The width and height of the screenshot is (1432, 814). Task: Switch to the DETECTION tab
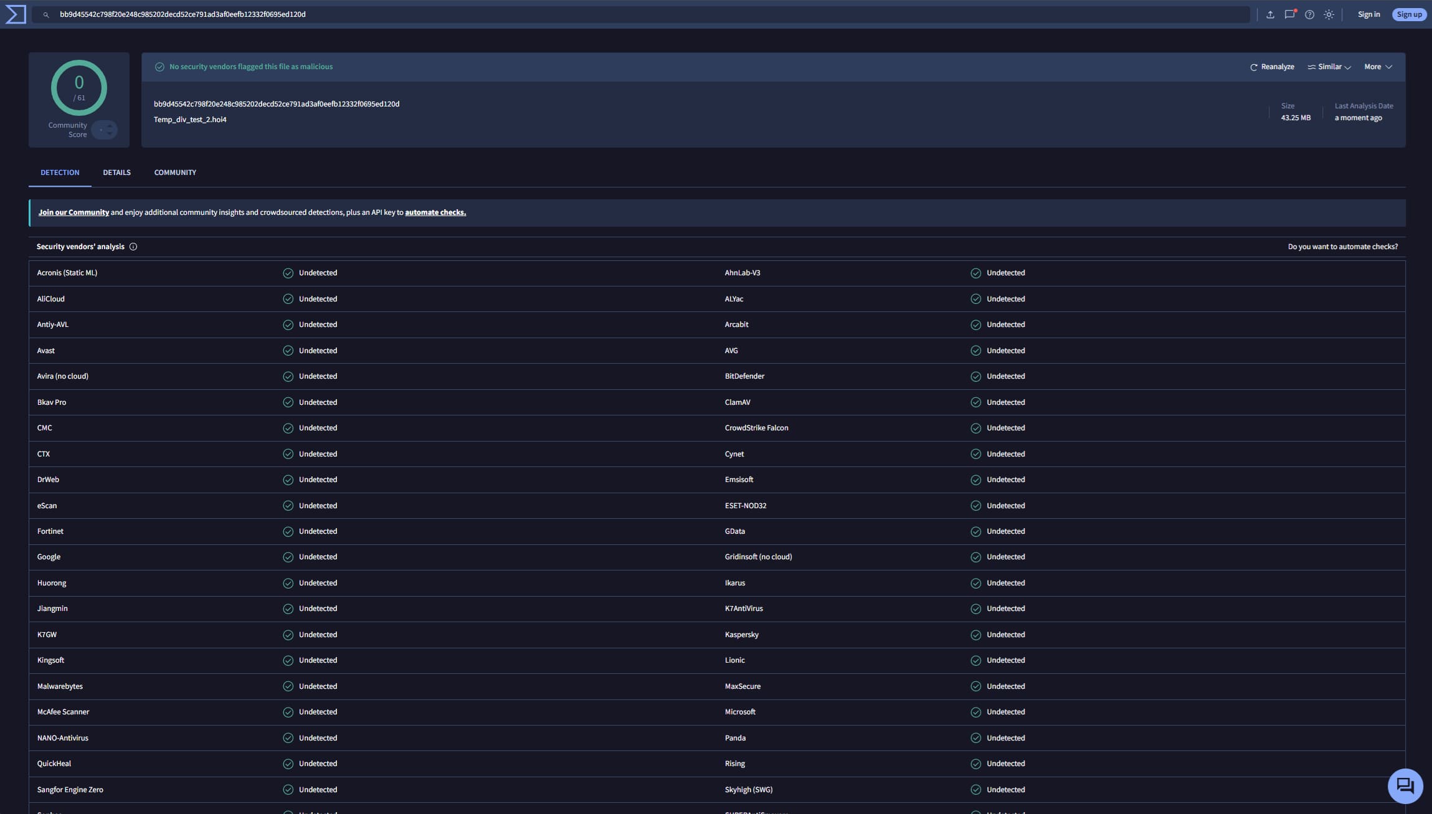(60, 173)
